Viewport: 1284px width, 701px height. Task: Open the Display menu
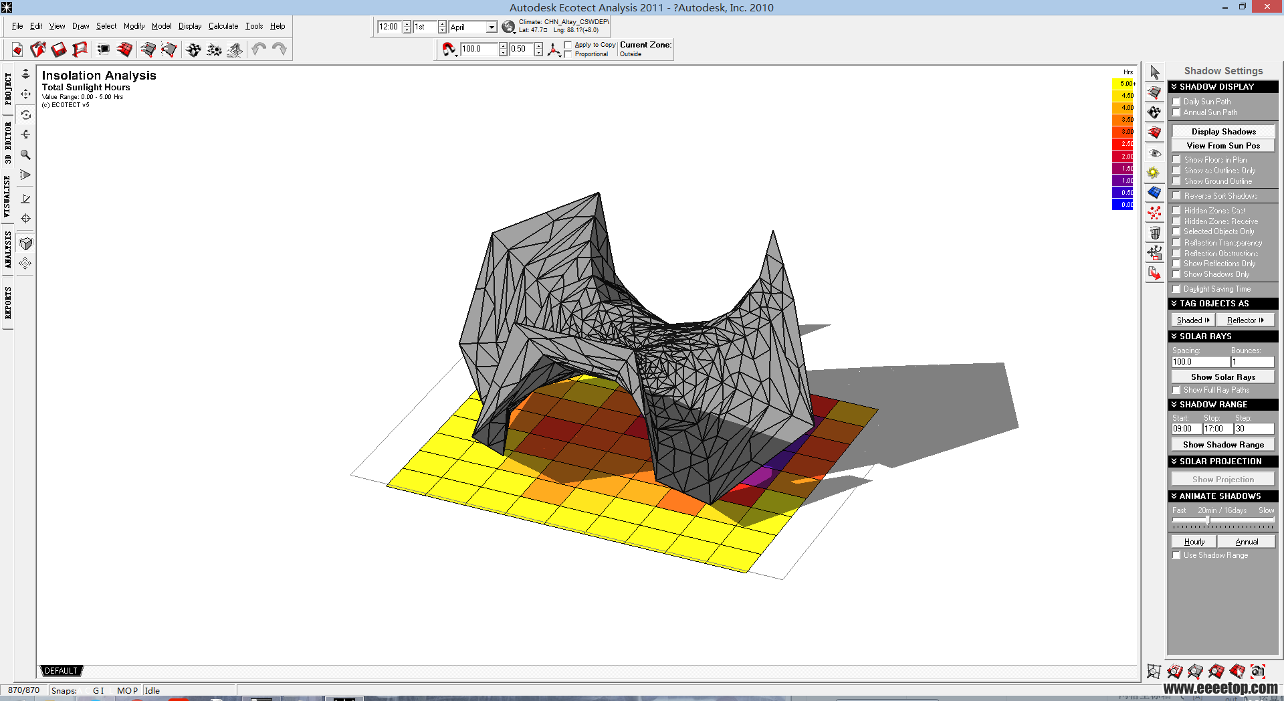[190, 26]
